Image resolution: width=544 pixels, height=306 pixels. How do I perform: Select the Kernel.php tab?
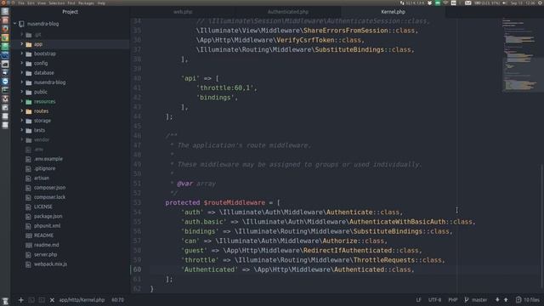393,12
